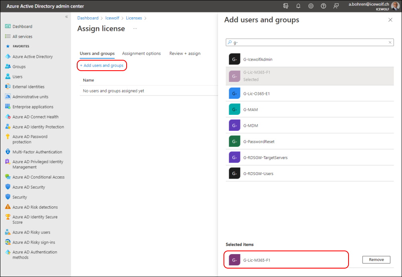Collapse the sidebar with double chevron
The width and height of the screenshot is (402, 277).
[x=66, y=16]
